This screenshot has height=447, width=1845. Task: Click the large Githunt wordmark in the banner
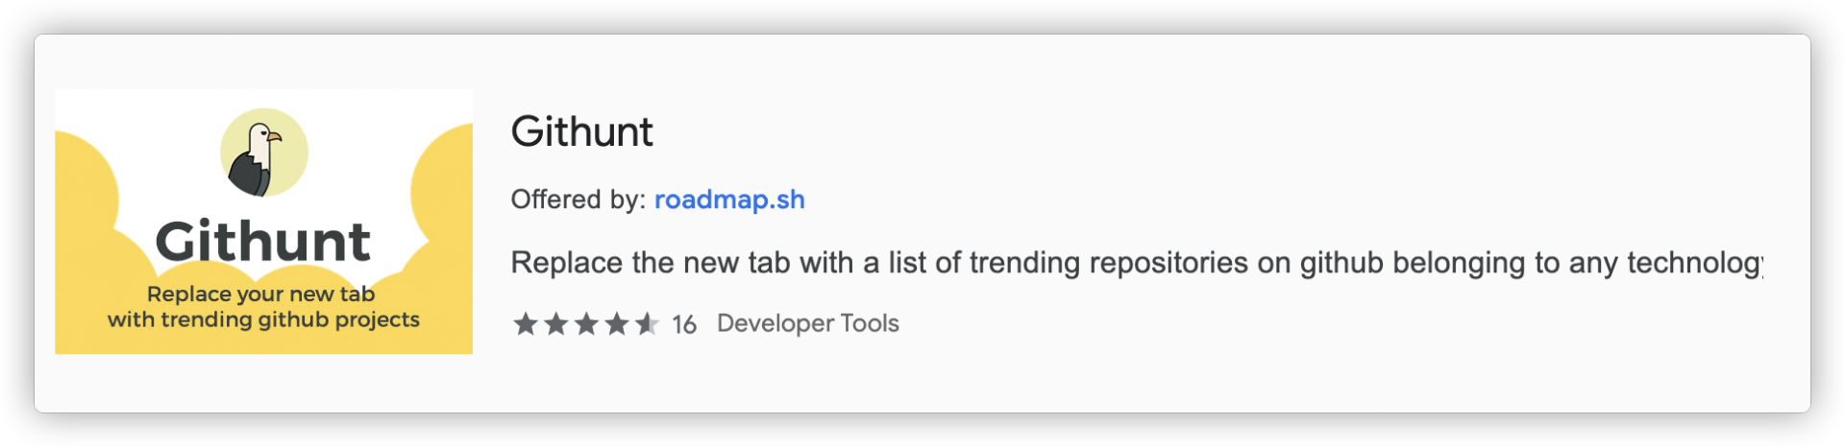point(262,241)
